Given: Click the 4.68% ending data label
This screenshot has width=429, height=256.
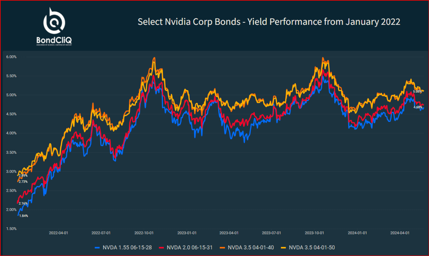Looking at the screenshot, I should click(x=418, y=107).
